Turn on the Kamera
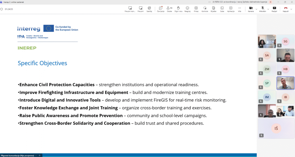 251,9
